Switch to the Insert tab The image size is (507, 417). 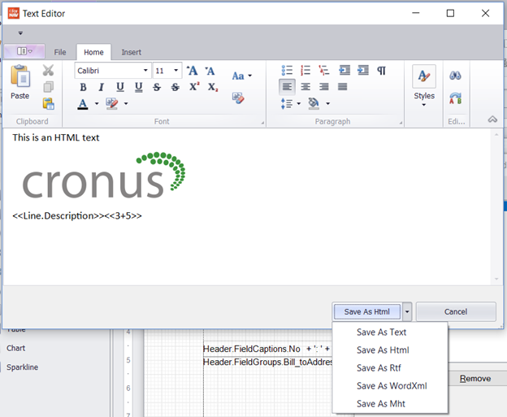(132, 52)
